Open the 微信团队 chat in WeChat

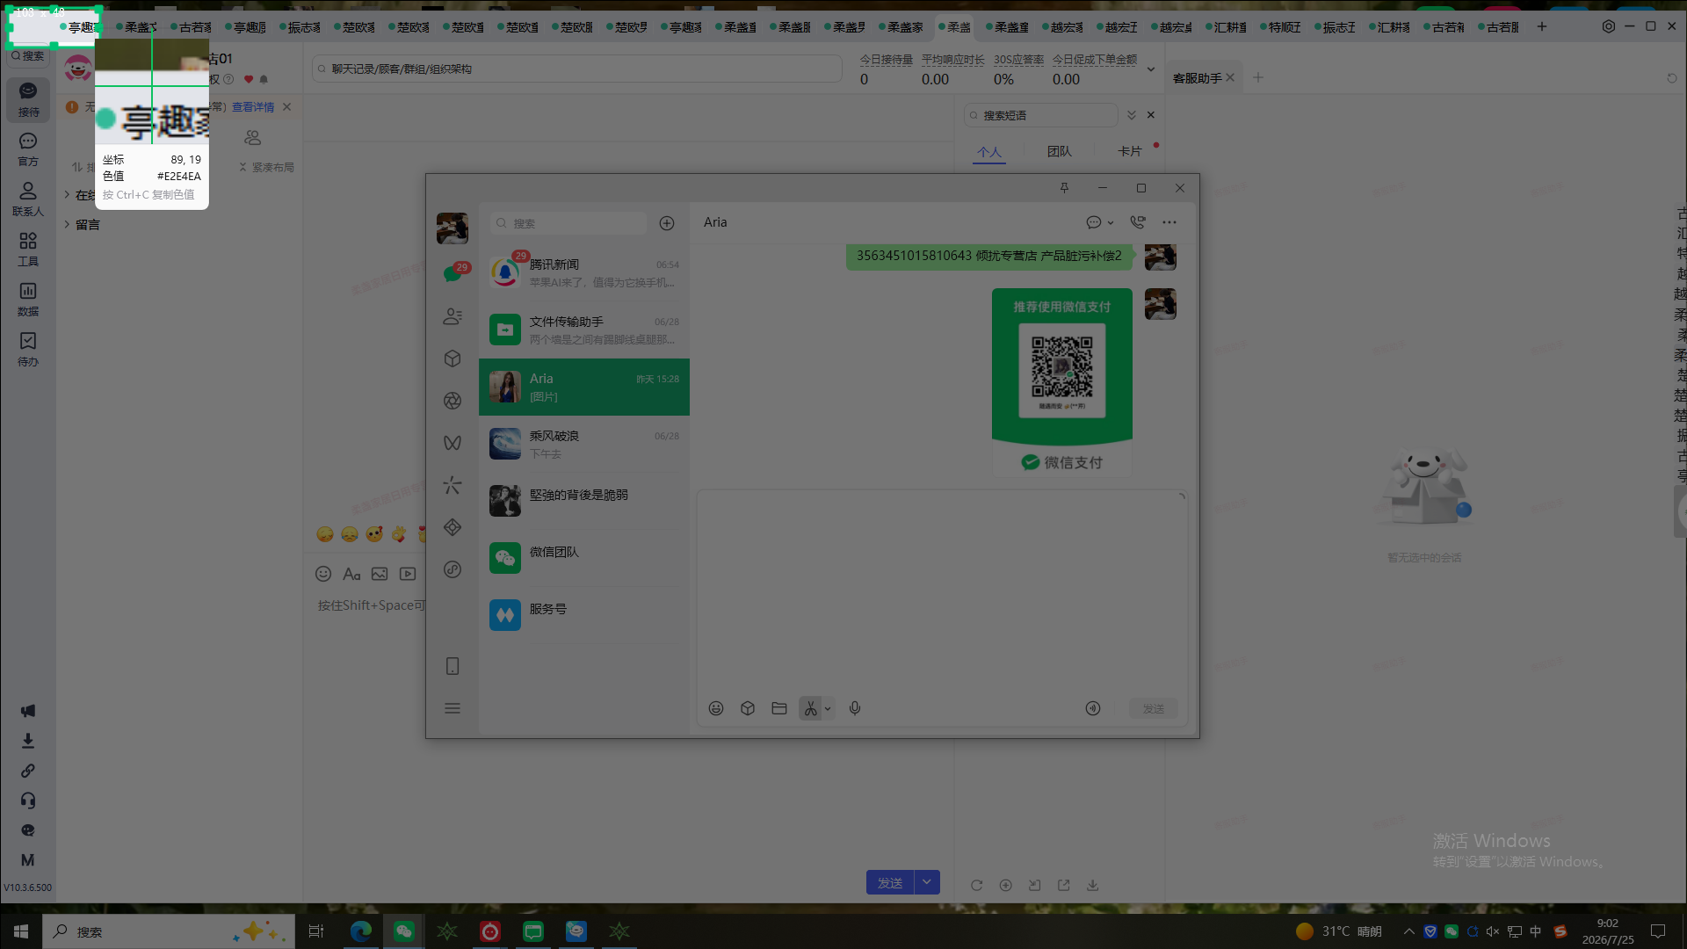584,558
